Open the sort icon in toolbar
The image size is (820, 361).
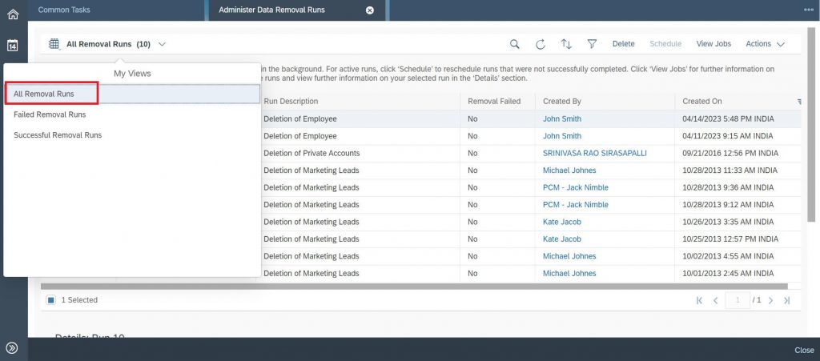566,44
